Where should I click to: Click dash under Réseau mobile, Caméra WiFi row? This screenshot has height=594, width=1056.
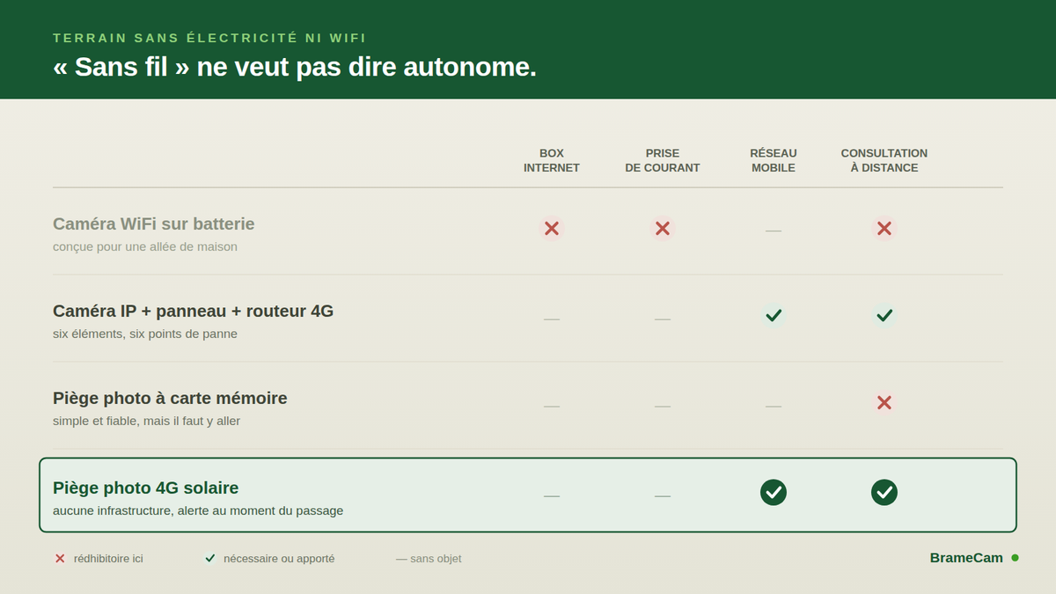pyautogui.click(x=774, y=231)
